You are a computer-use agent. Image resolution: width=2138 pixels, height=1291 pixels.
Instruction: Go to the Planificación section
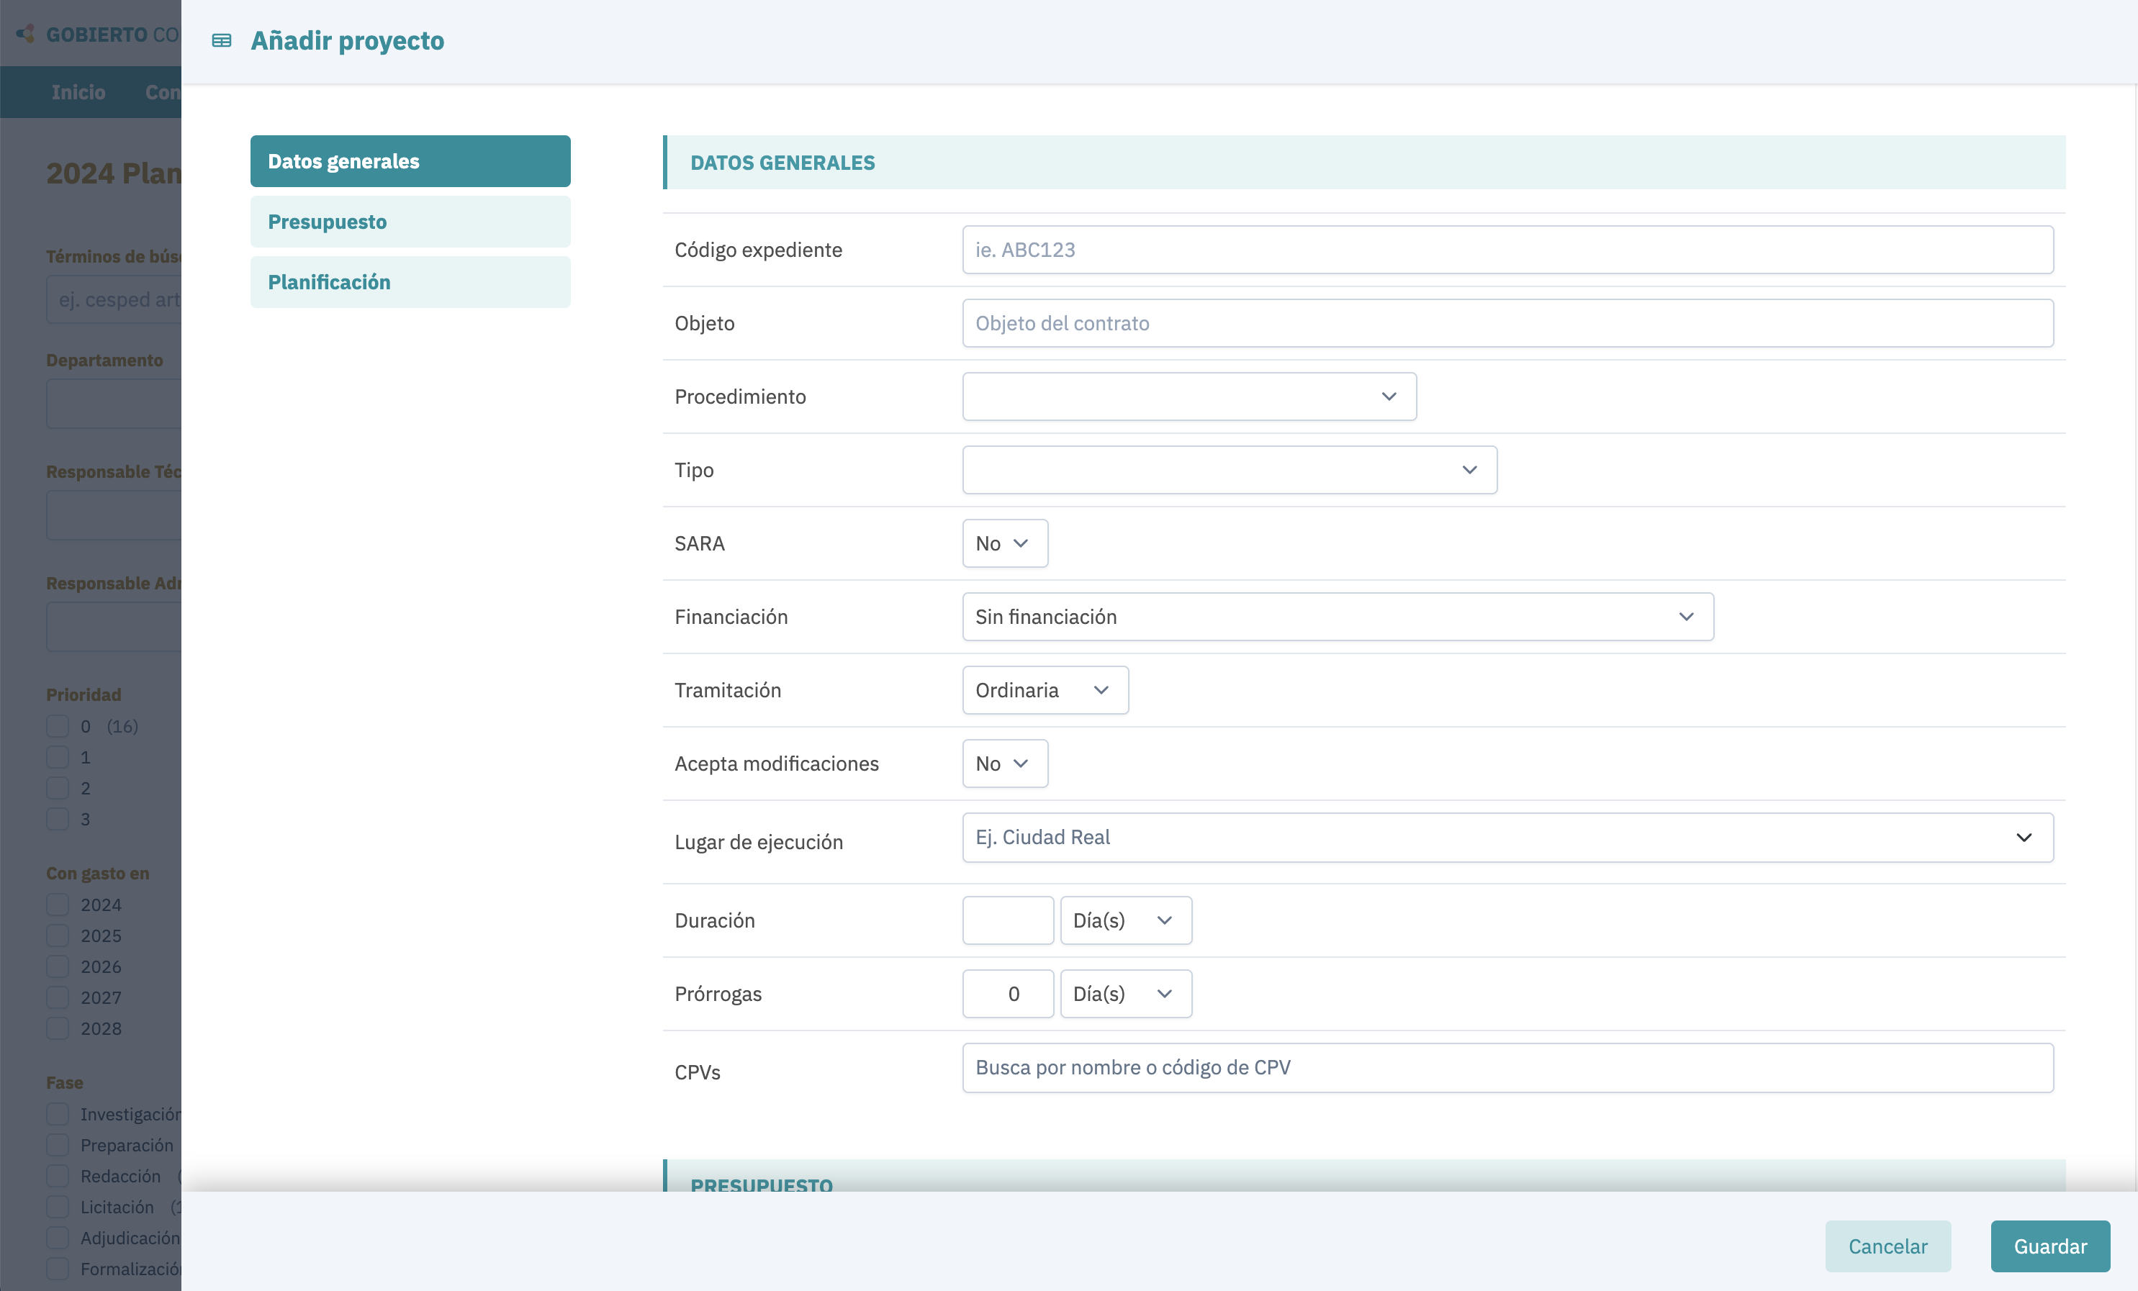point(410,282)
